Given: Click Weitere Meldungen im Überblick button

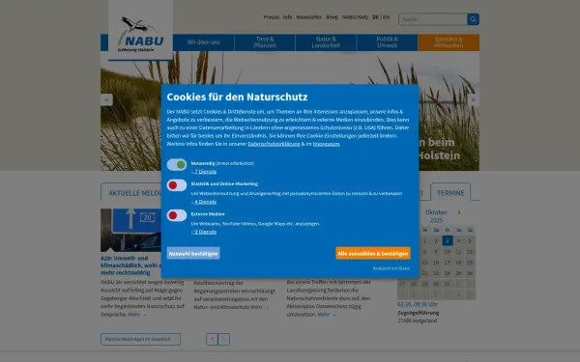Looking at the screenshot, I should [x=140, y=339].
